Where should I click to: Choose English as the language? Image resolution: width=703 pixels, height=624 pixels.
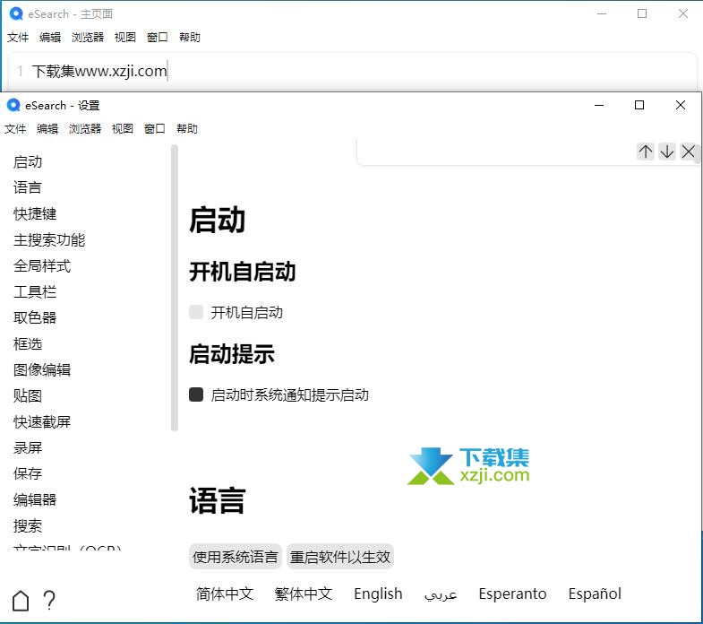(378, 594)
